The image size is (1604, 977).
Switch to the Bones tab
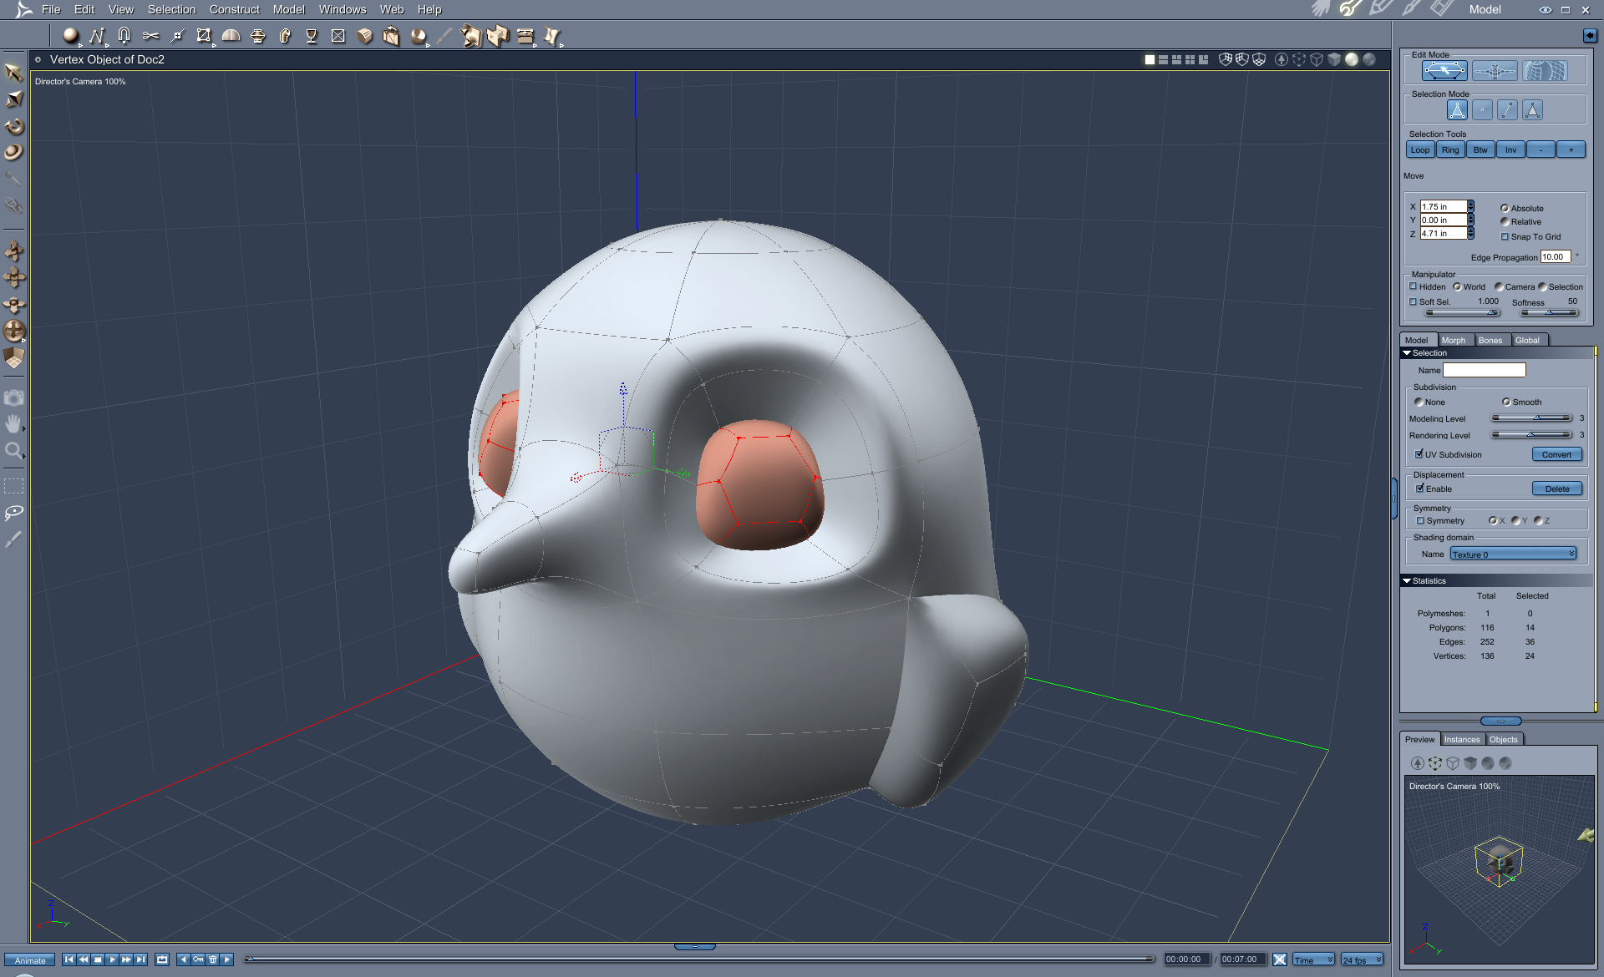tap(1491, 340)
